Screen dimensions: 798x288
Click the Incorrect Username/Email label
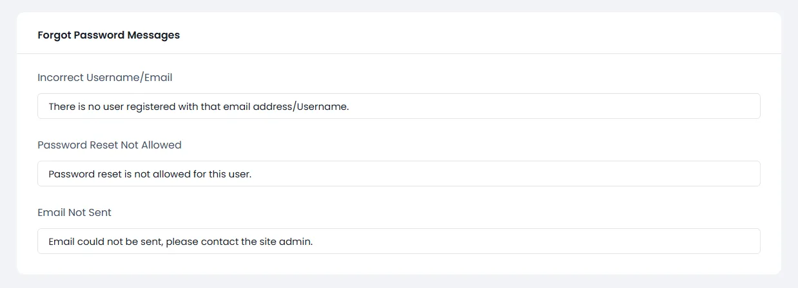[104, 77]
